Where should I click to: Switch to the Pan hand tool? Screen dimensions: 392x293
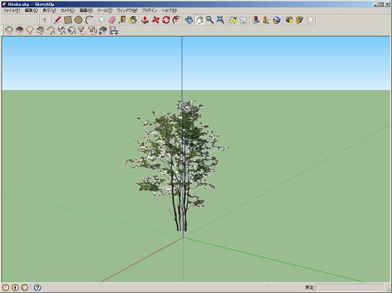pyautogui.click(x=199, y=20)
